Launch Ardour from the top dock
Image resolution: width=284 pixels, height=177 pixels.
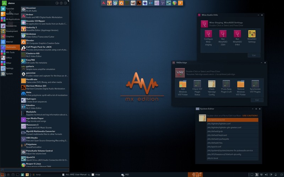pyautogui.click(x=103, y=3)
